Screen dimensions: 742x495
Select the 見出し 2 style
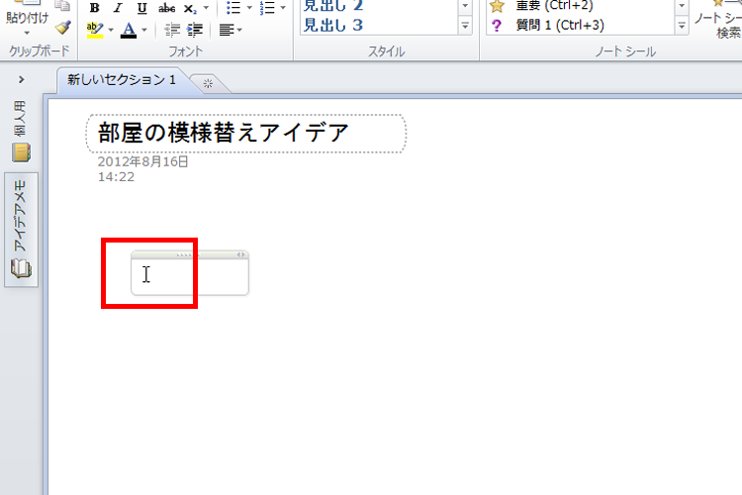point(332,6)
